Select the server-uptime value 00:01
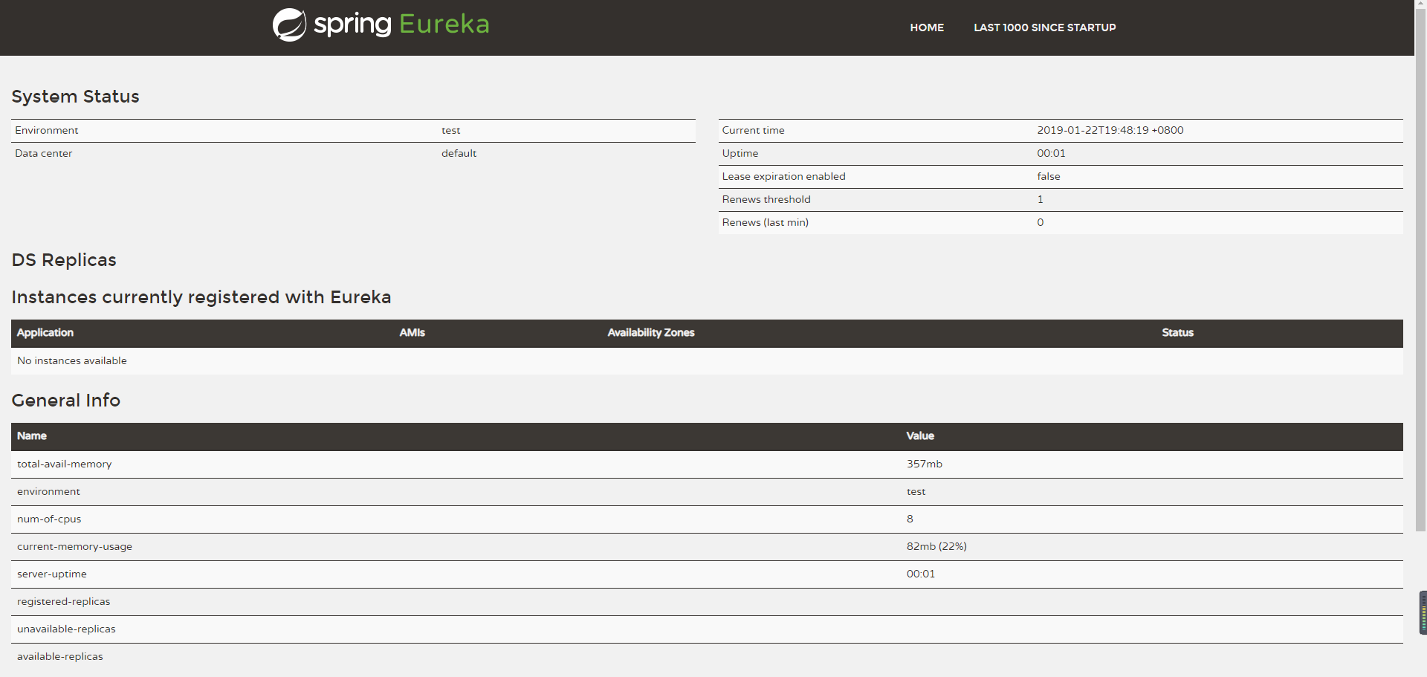The height and width of the screenshot is (677, 1427). [x=920, y=574]
